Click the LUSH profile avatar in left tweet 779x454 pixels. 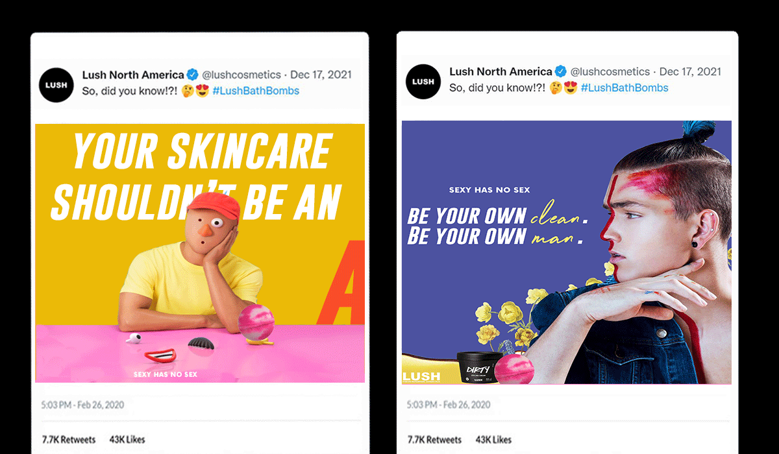[x=56, y=84]
